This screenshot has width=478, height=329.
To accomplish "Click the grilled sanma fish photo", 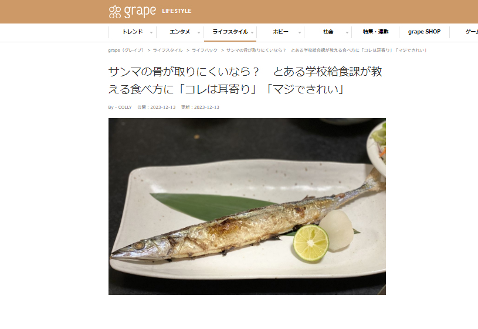I will click(247, 206).
